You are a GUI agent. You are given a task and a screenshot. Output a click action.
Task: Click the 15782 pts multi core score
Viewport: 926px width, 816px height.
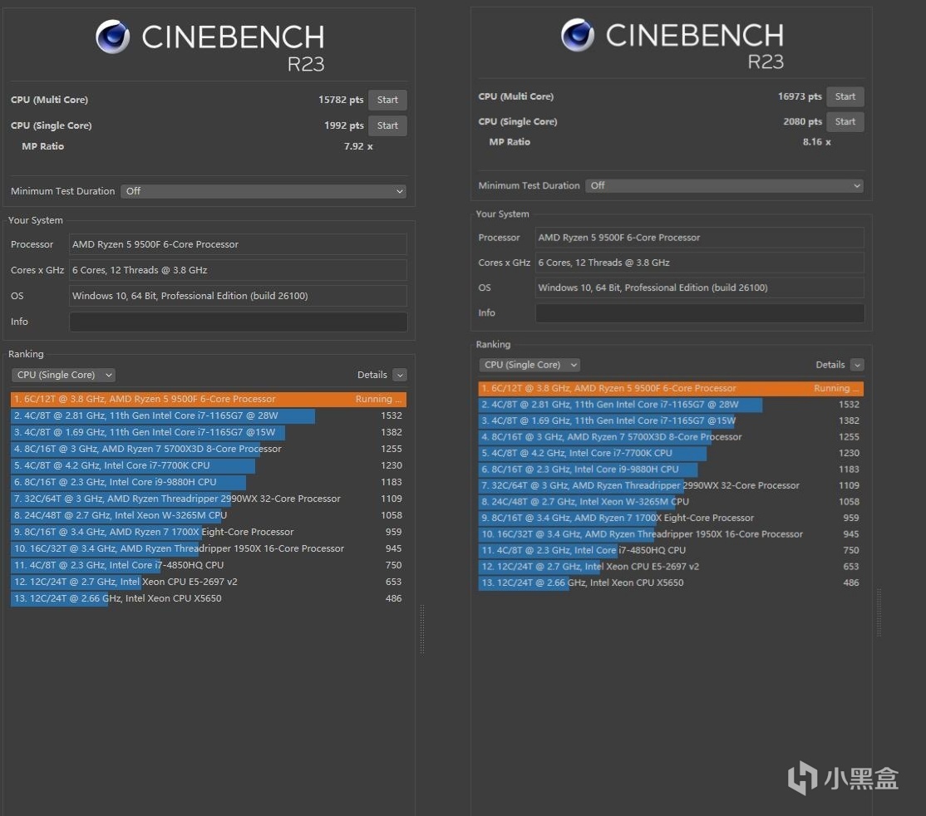(x=341, y=100)
